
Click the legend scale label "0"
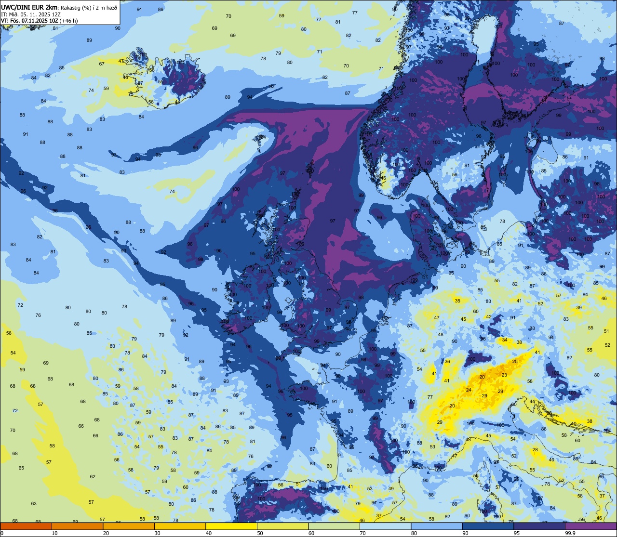2,534
